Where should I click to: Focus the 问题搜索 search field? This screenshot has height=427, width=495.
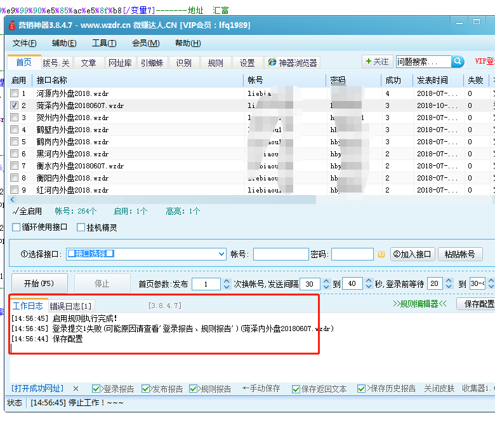tap(423, 61)
